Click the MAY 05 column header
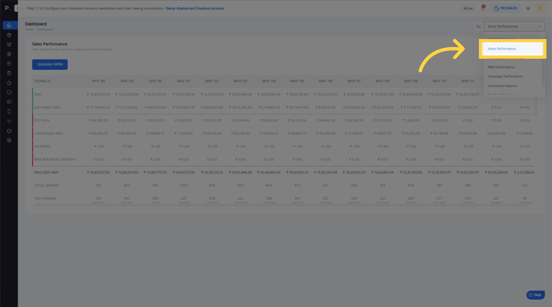The height and width of the screenshot is (307, 552). (x=297, y=81)
